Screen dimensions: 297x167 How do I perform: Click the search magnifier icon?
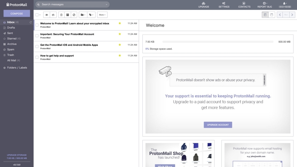pyautogui.click(x=39, y=5)
